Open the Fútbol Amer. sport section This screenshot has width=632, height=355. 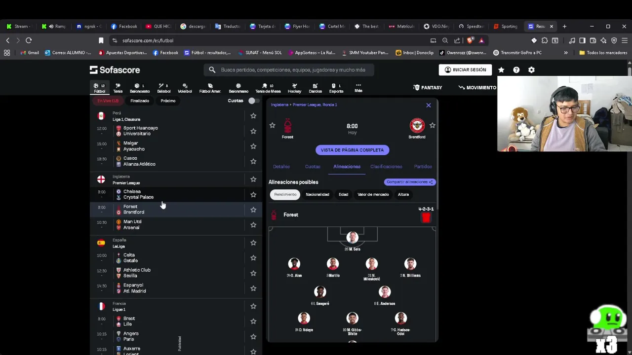[x=210, y=88]
